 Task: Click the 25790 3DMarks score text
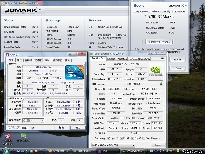pyautogui.click(x=159, y=17)
